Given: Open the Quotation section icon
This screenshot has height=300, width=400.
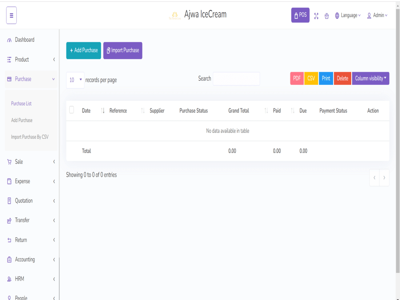Looking at the screenshot, I should 8,200.
